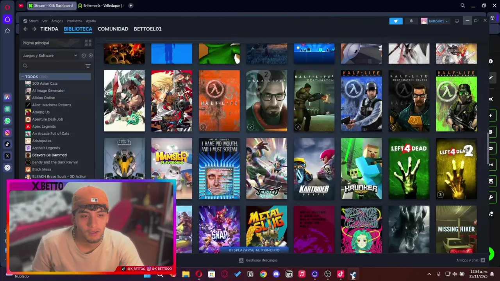Open Juegos y Software dropdown
The image size is (500, 281).
click(x=50, y=55)
